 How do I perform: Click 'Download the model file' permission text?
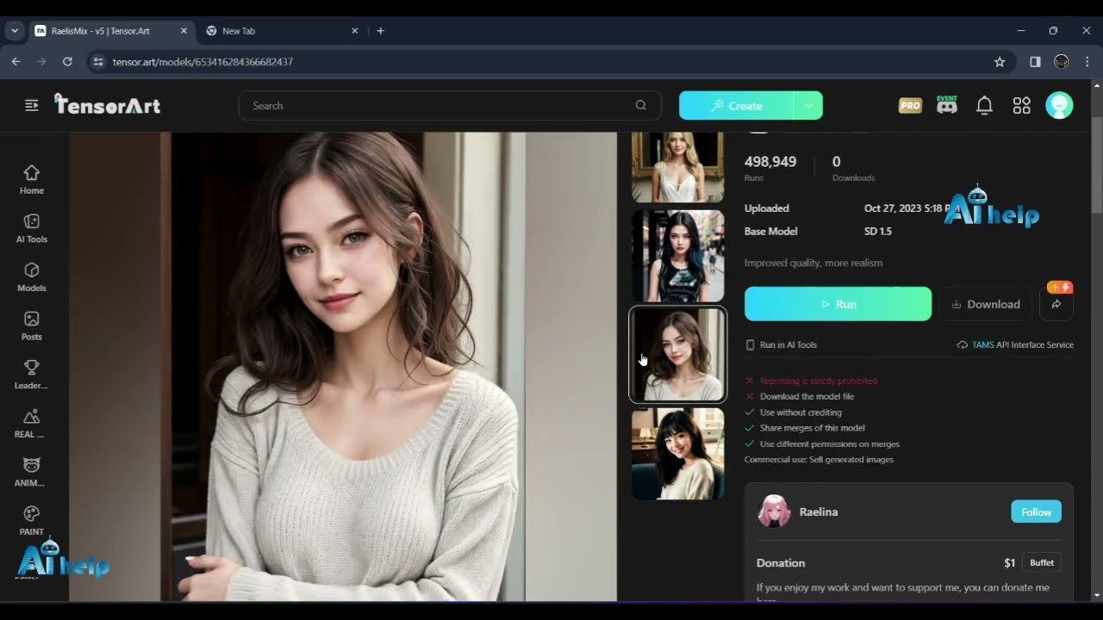807,396
